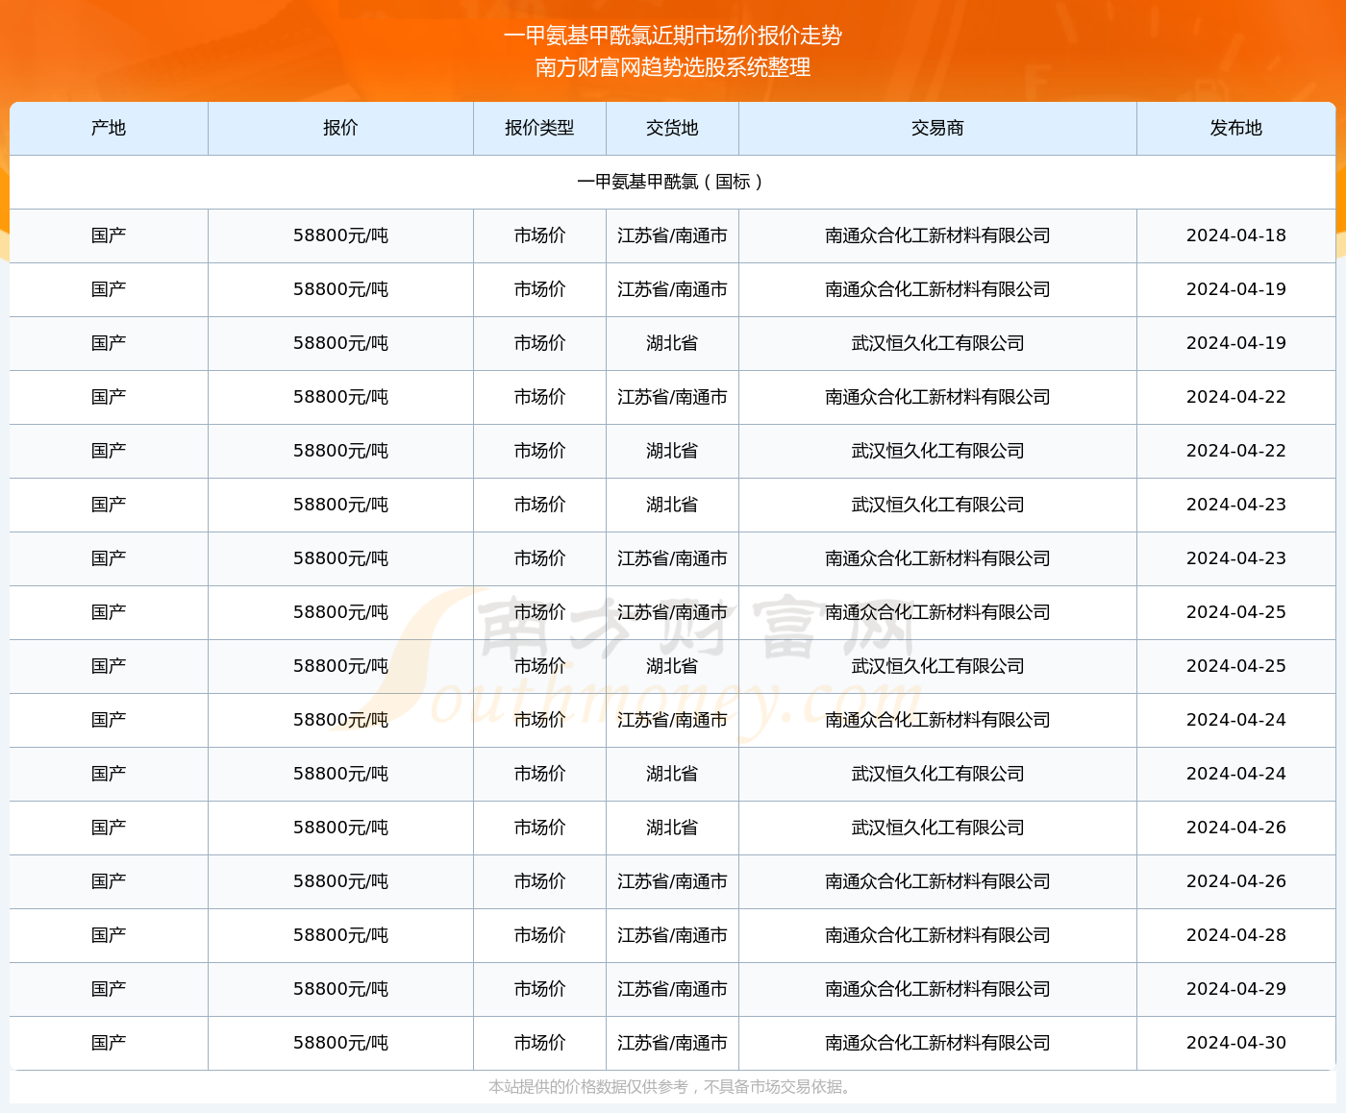Click 南通众合化工新材料有限公司 in the 2024-04-30 row
Image resolution: width=1346 pixels, height=1113 pixels.
[937, 1043]
